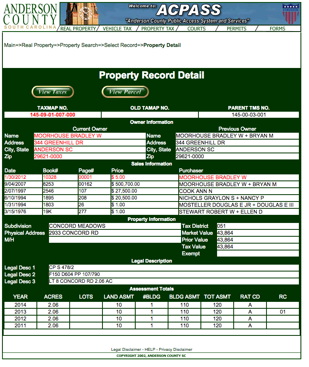This screenshot has height=367, width=309.
Task: Open the HELP link in footer
Action: [x=150, y=349]
